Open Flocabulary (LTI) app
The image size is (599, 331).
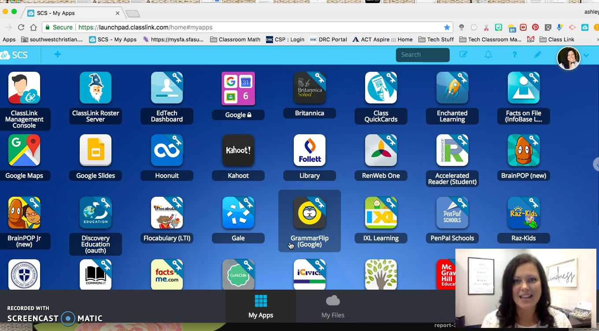point(167,213)
